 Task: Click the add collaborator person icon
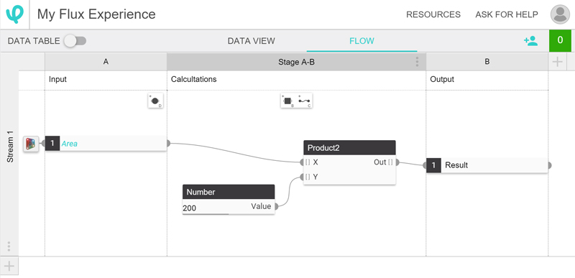530,41
